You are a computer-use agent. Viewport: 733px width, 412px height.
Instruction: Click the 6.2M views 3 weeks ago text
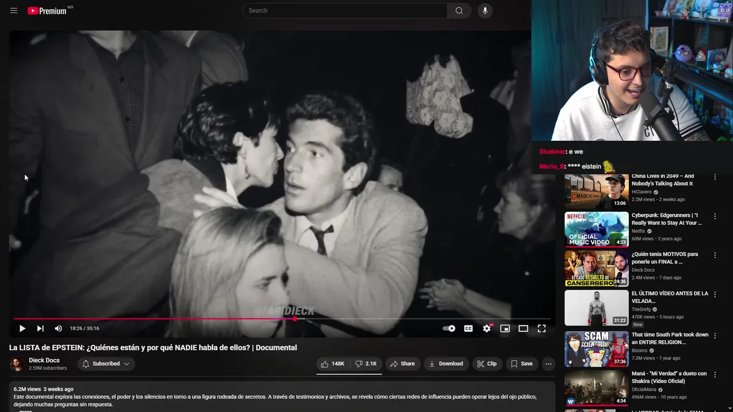(44, 389)
